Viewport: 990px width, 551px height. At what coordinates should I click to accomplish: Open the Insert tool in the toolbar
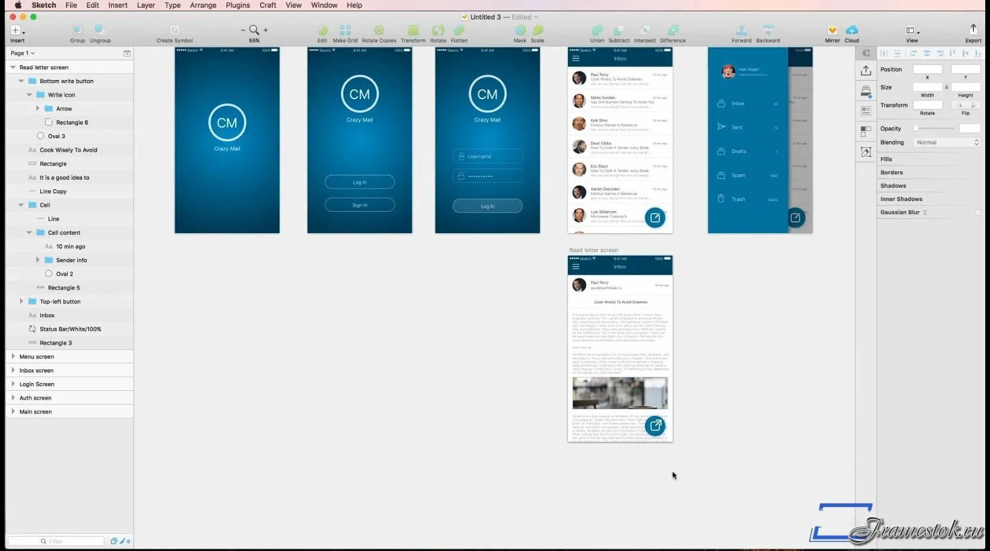tap(17, 30)
